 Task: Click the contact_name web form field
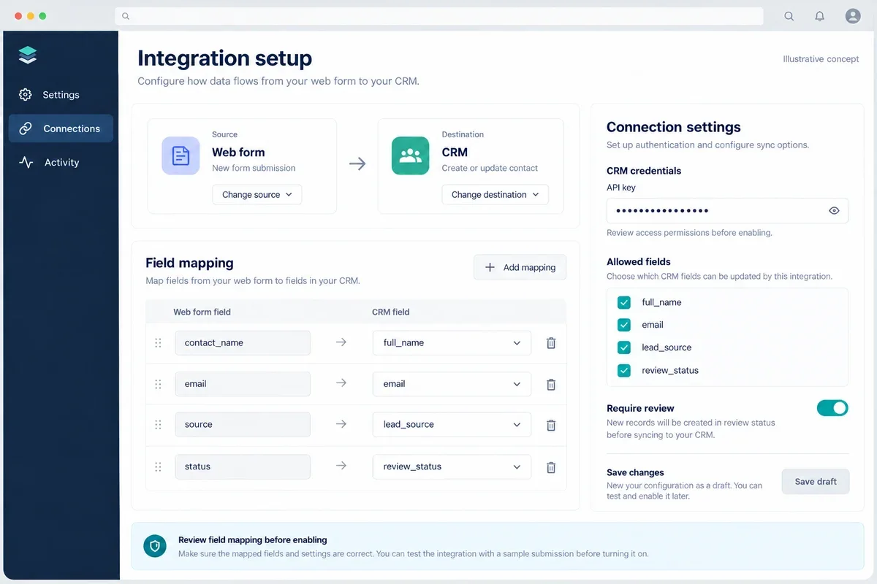point(243,343)
